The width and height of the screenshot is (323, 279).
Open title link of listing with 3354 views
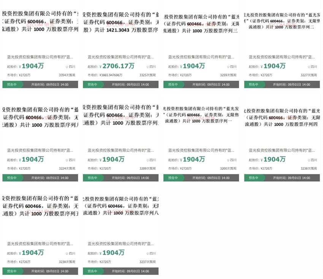40,57
